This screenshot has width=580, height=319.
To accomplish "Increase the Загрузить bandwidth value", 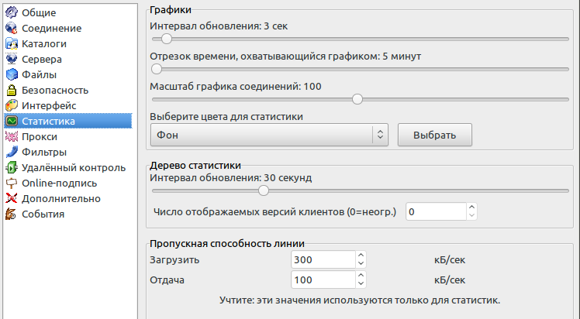I will (361, 256).
